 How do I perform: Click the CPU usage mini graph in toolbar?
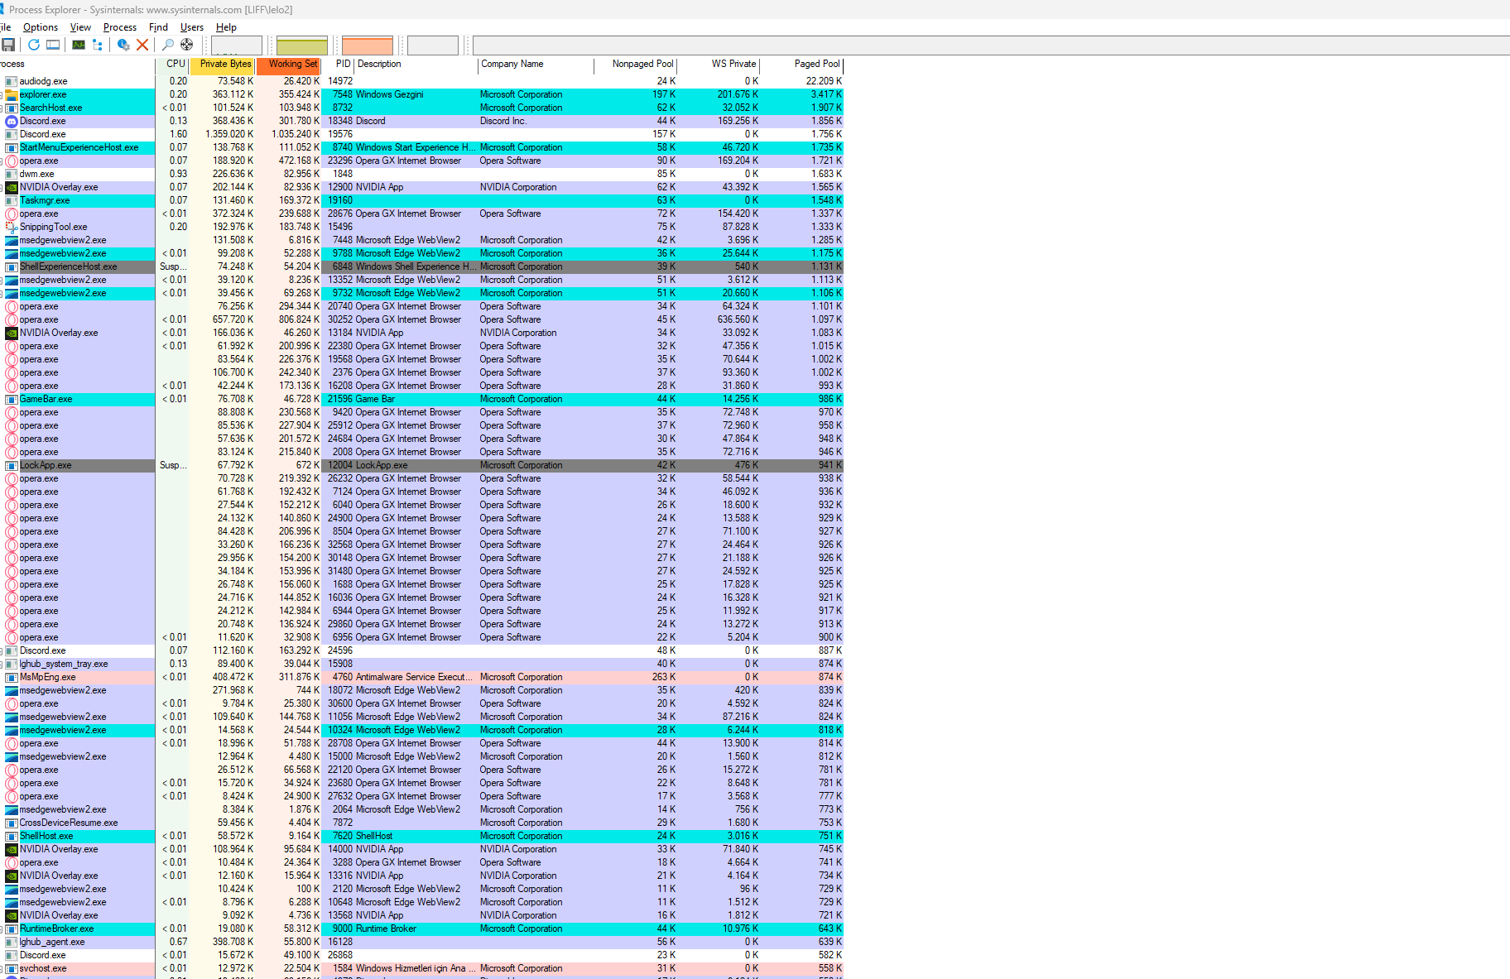(x=237, y=45)
